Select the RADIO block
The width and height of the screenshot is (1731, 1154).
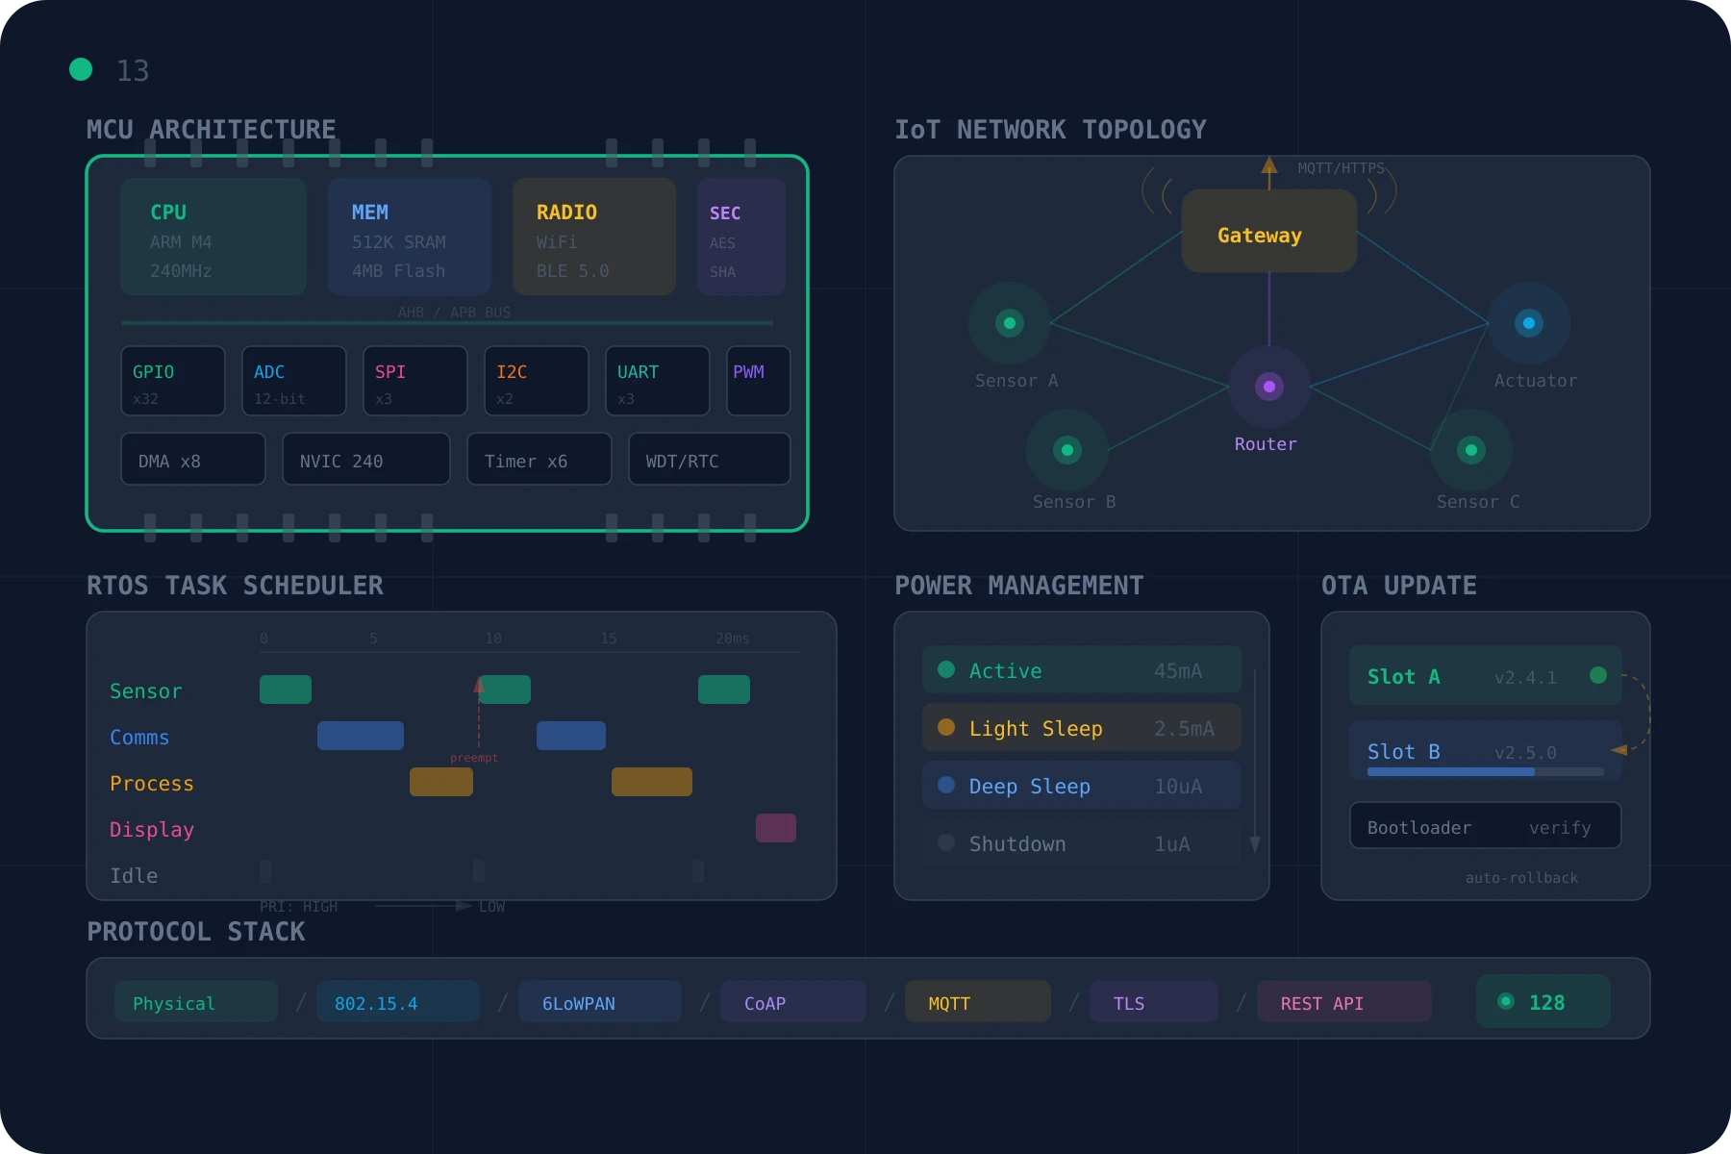(593, 237)
